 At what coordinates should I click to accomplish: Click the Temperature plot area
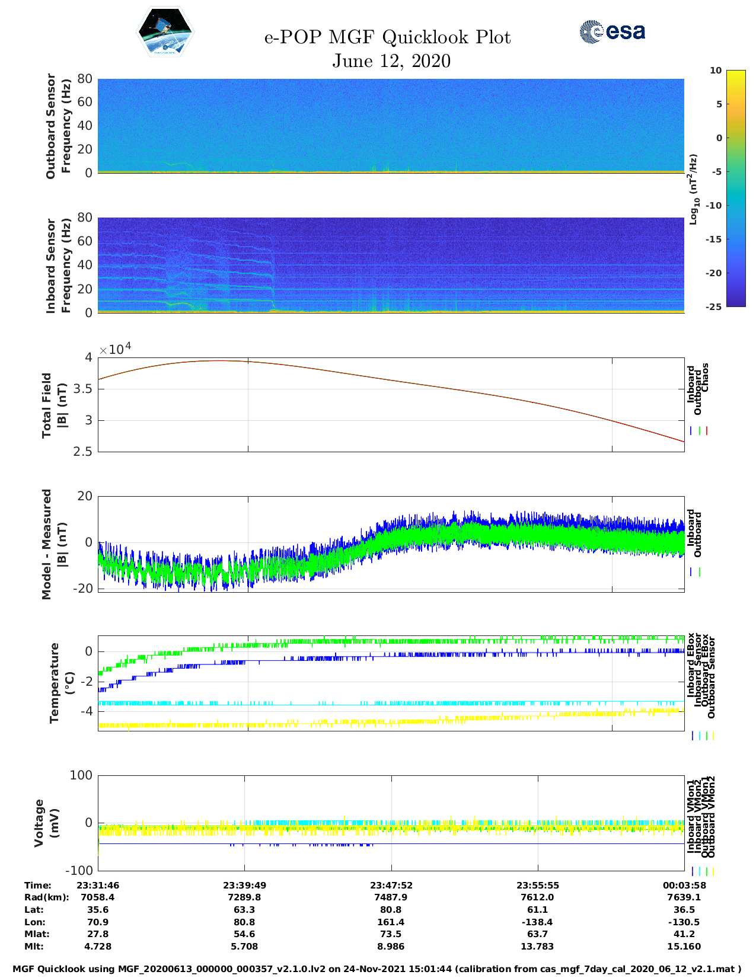pos(391,683)
